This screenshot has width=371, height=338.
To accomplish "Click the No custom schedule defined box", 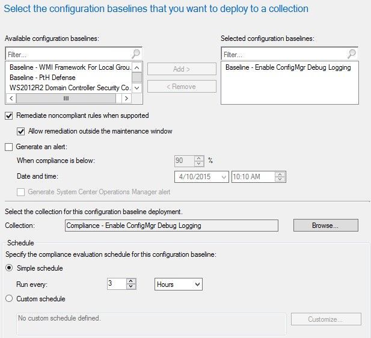I will (151, 324).
